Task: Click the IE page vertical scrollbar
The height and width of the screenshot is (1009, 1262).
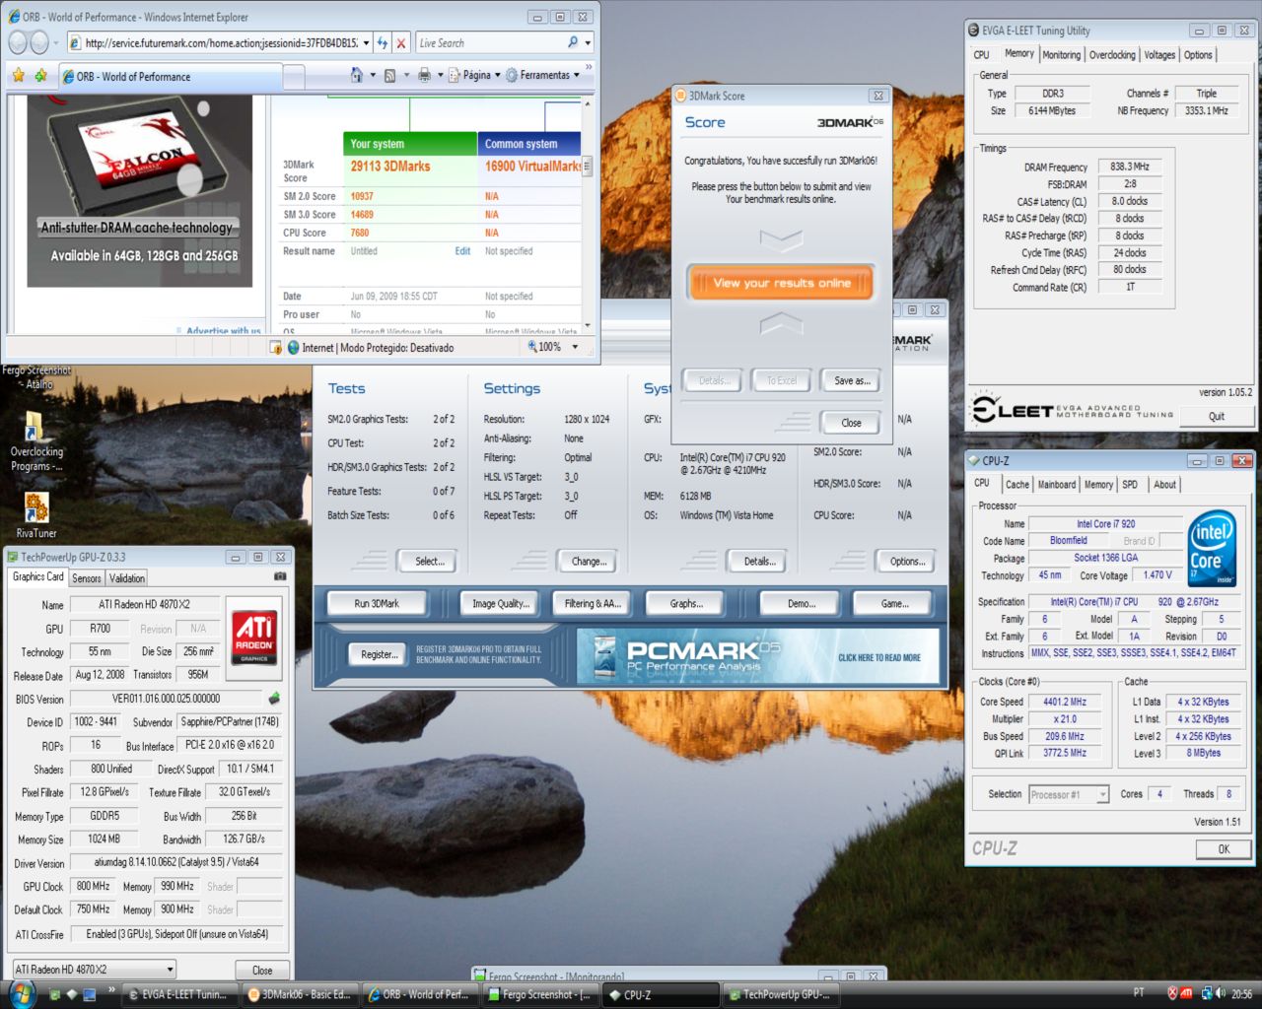Action: point(588,214)
